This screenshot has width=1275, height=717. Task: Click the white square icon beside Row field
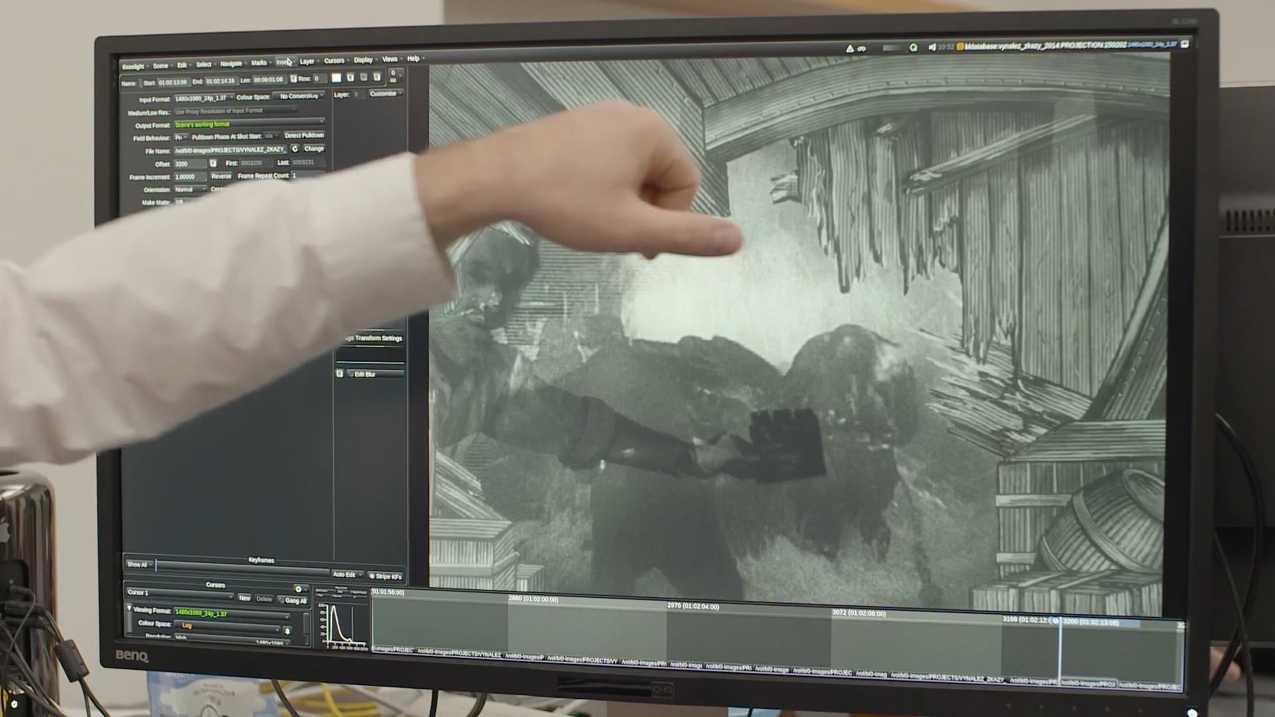pos(336,78)
